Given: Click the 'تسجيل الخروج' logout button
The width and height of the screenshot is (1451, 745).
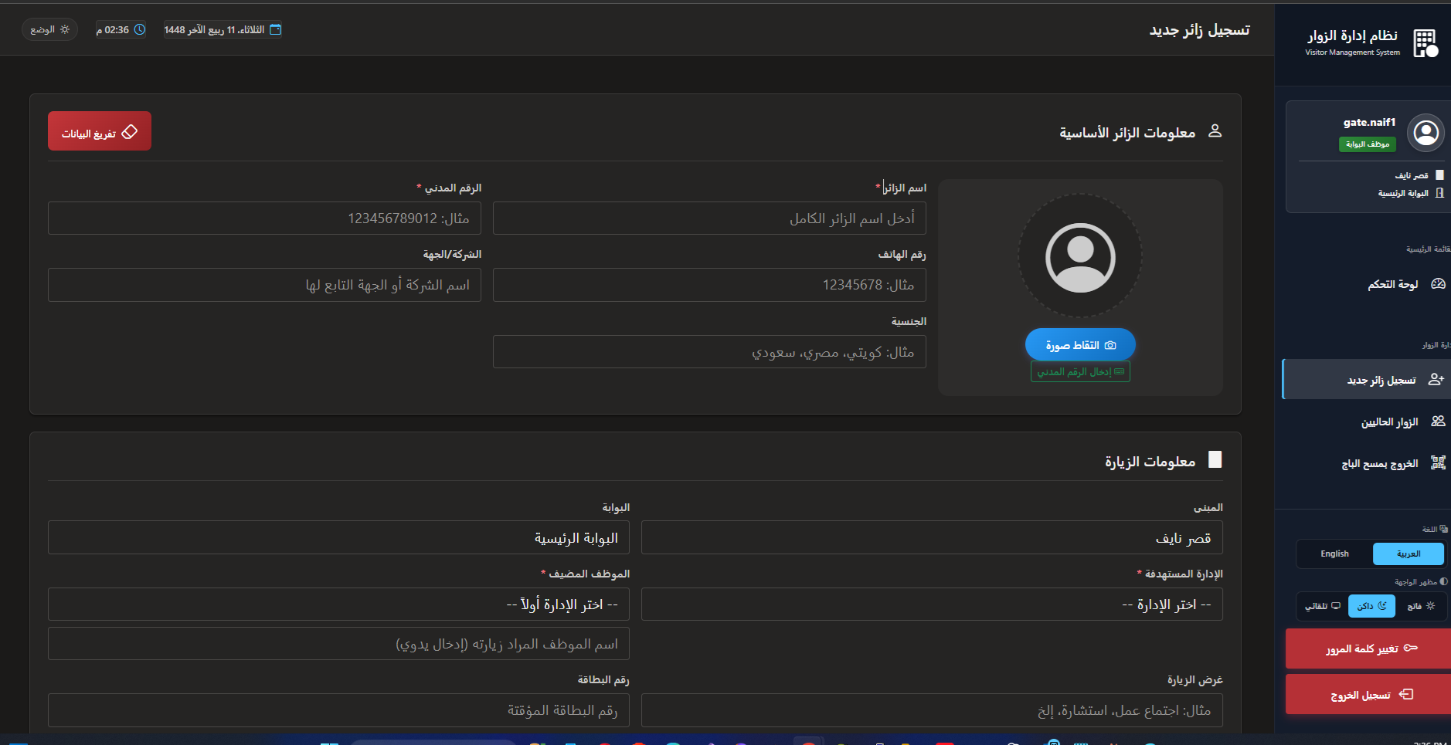Looking at the screenshot, I should click(x=1368, y=695).
